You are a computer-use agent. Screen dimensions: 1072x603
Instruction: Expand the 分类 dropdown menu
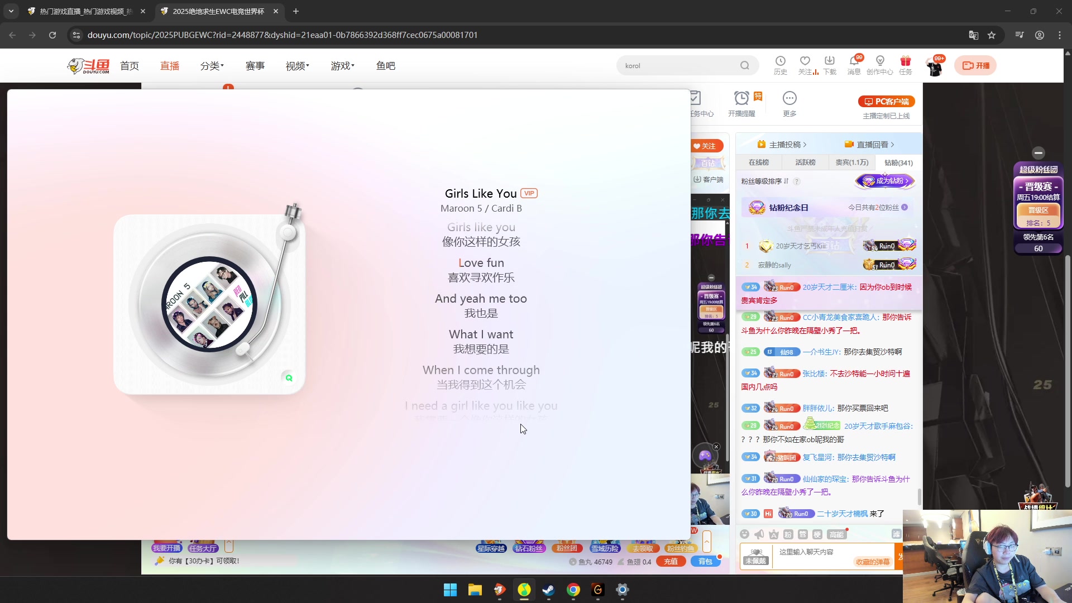click(212, 66)
